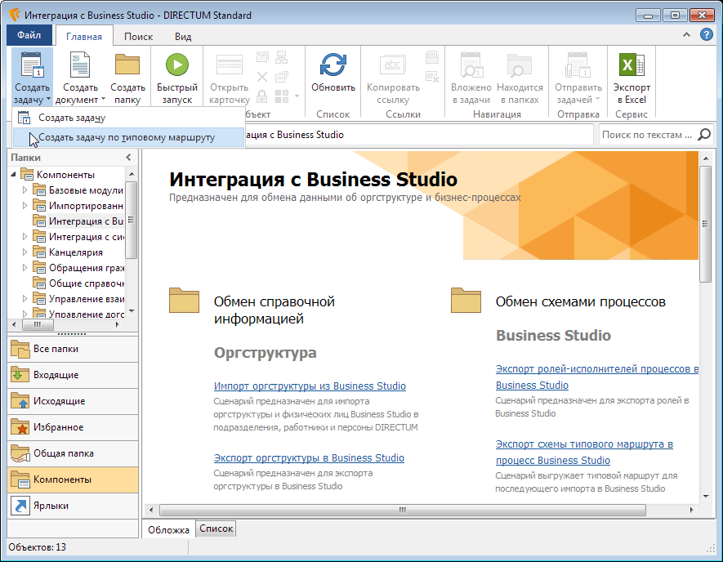Expand the Импортированн... tree node
This screenshot has height=562, width=723.
pyautogui.click(x=25, y=206)
